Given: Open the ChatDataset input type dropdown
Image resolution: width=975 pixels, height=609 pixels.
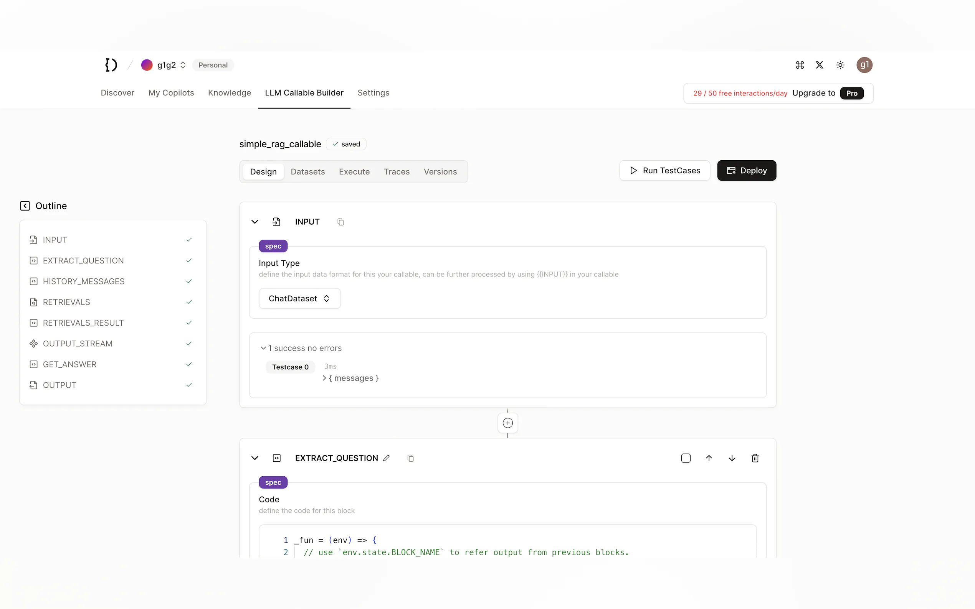Looking at the screenshot, I should point(299,298).
